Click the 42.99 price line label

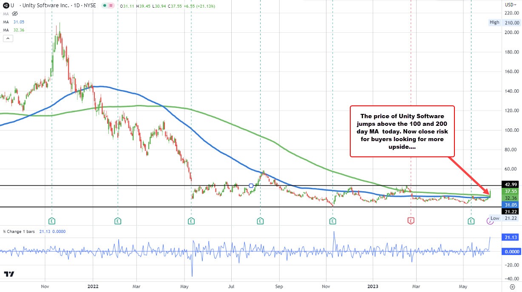[x=510, y=184]
